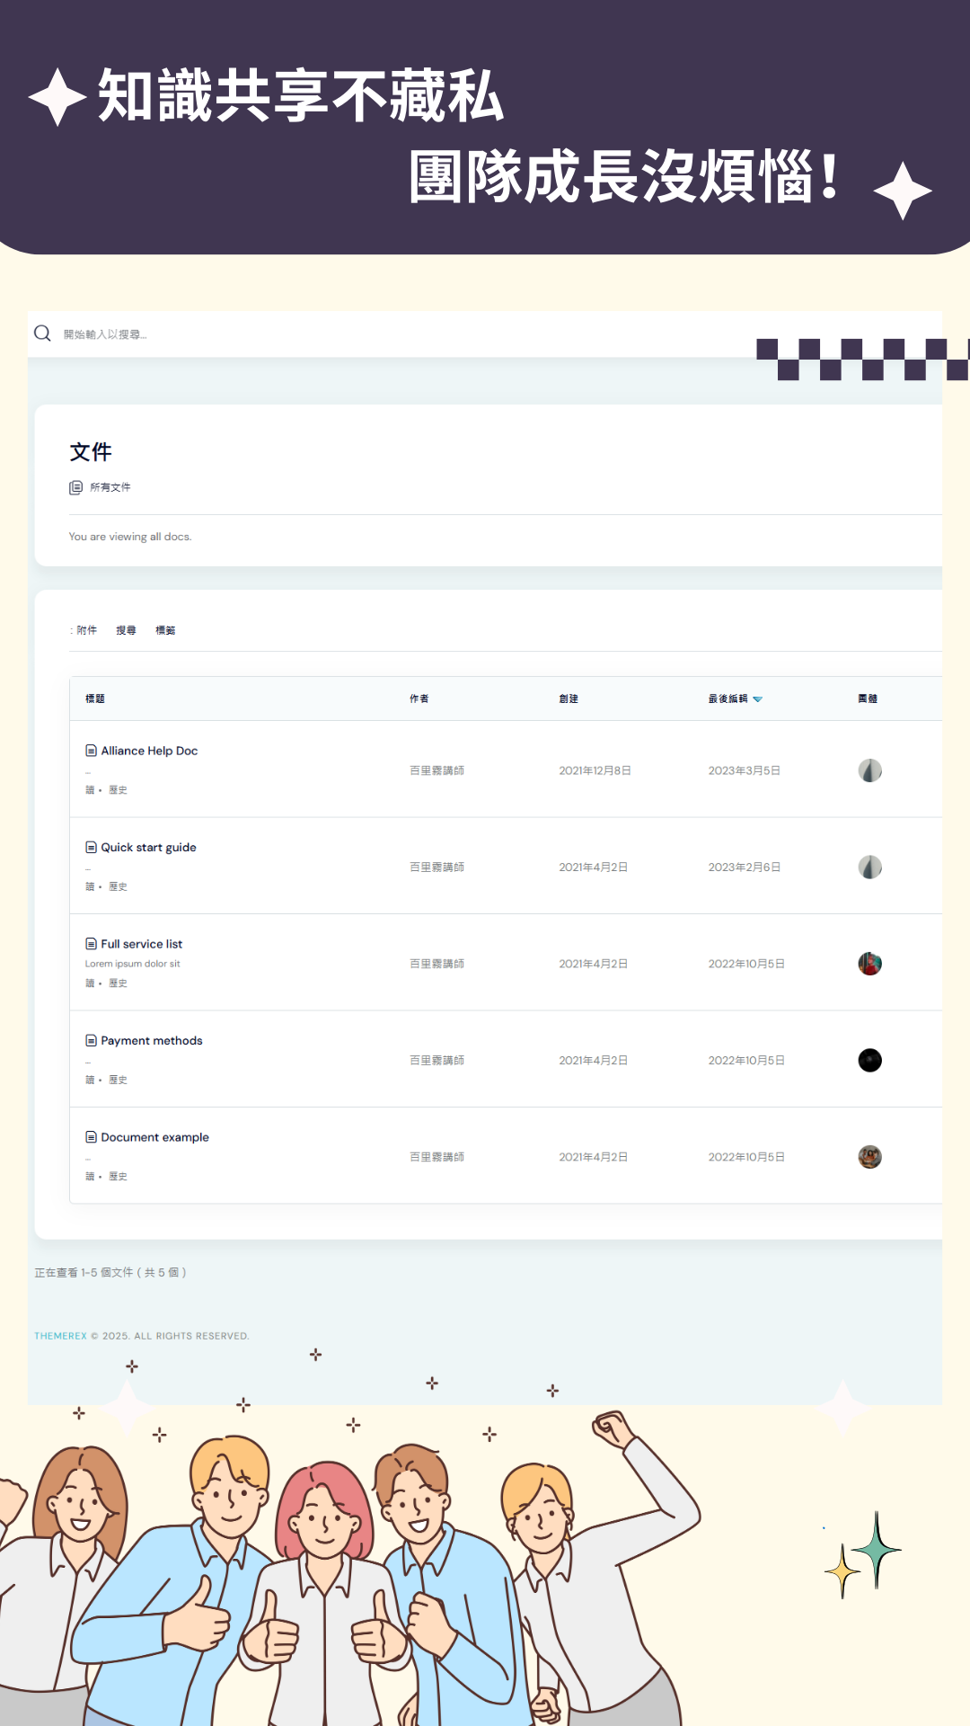Open the Payment methods document link
The height and width of the screenshot is (1726, 970).
coord(151,1041)
